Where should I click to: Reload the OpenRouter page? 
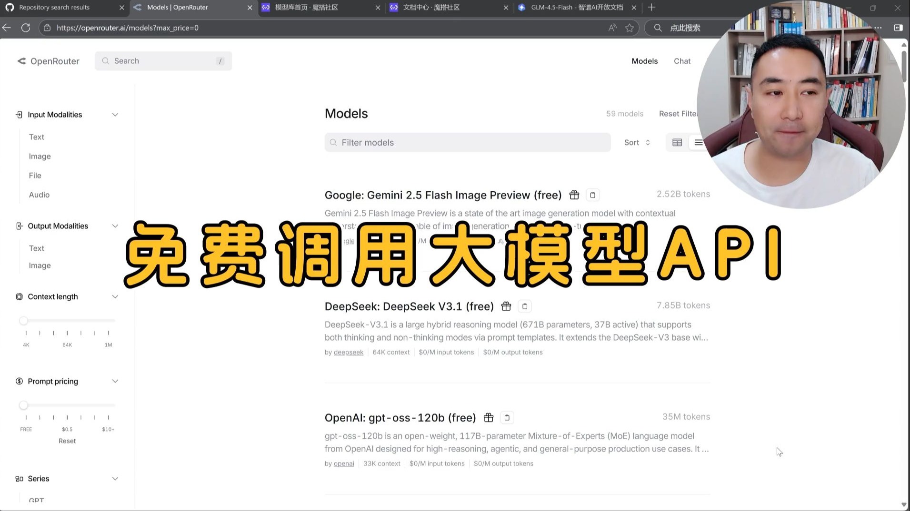26,28
